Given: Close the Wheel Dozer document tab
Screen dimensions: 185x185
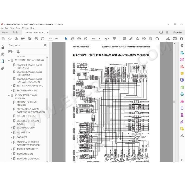Looking at the screenshot, I should [47, 32].
